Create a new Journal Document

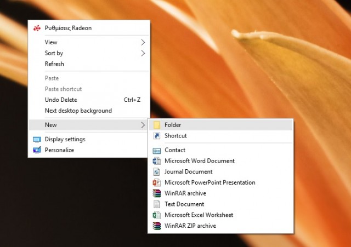coord(188,171)
